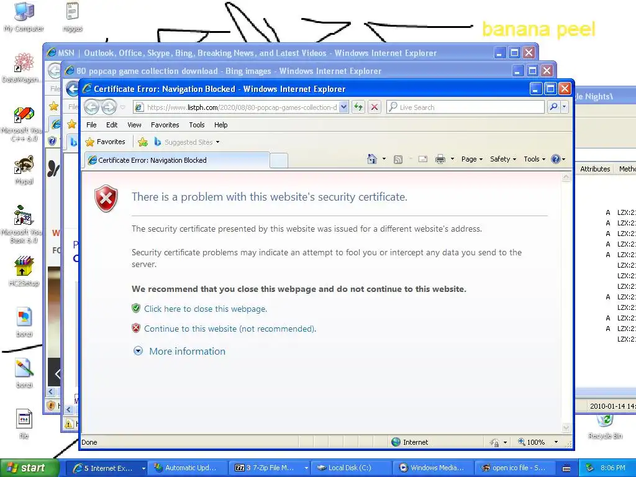The height and width of the screenshot is (477, 636).
Task: Click the Read Mail icon
Action: (x=422, y=159)
